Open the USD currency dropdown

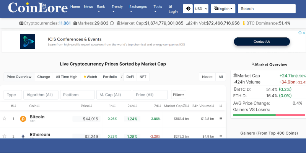click(201, 9)
